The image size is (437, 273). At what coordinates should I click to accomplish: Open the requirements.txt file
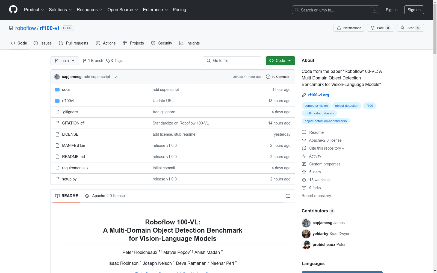[x=76, y=168]
